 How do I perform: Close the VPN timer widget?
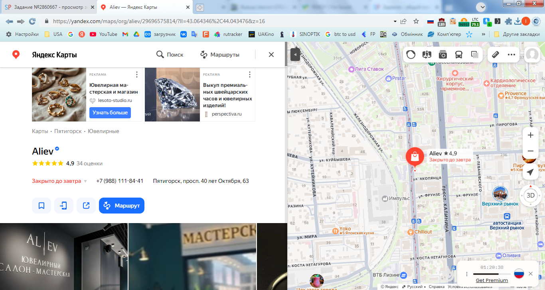(x=530, y=274)
